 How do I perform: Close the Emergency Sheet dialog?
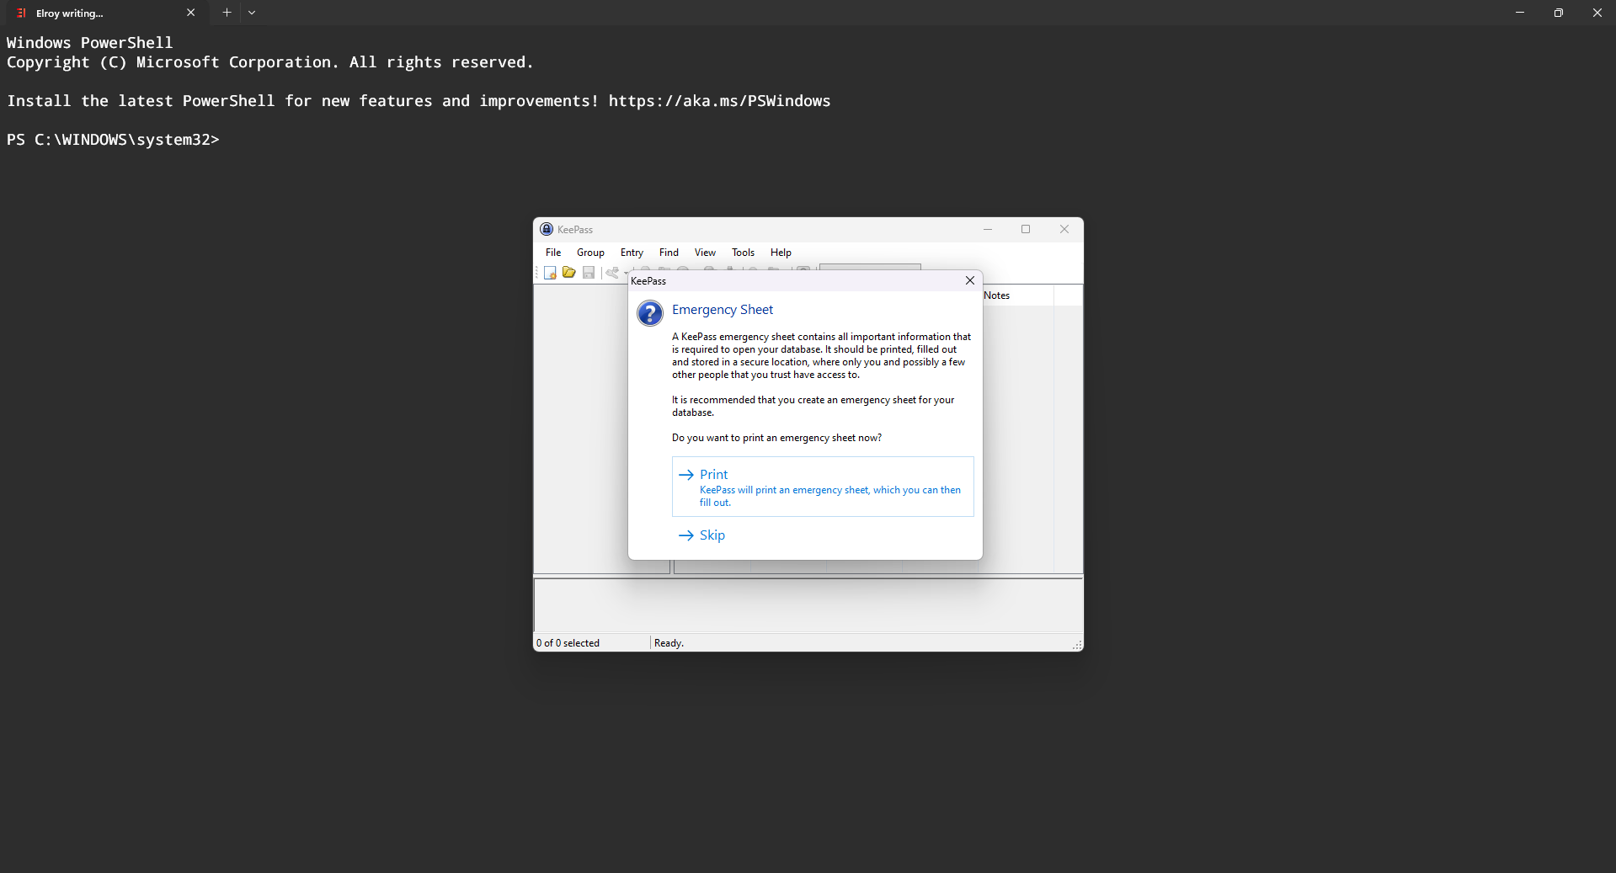(970, 280)
